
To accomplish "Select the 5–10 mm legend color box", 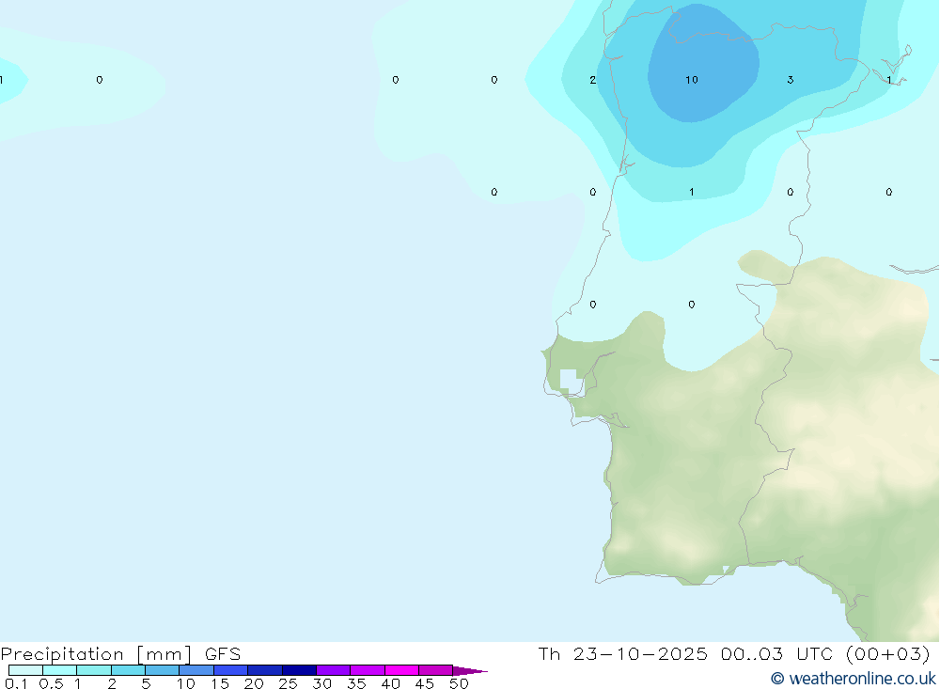I will (163, 670).
